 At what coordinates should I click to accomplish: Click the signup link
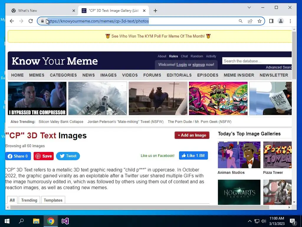point(198,65)
